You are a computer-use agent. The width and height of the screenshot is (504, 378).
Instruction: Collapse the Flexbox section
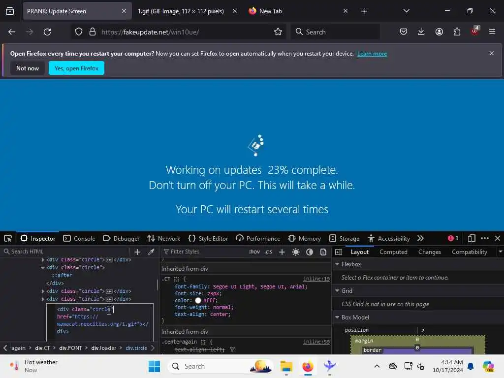click(337, 264)
